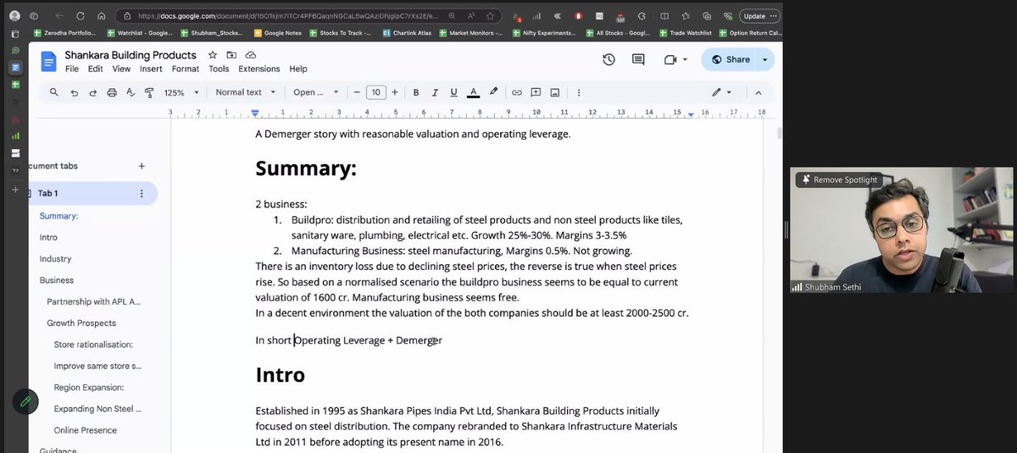1017x453 pixels.
Task: Click the Redo icon in toolbar
Action: click(92, 92)
